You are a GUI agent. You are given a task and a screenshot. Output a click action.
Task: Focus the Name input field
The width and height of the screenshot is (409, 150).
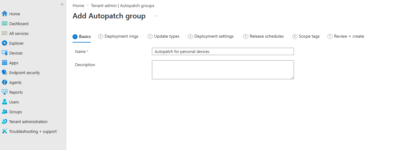click(x=223, y=51)
